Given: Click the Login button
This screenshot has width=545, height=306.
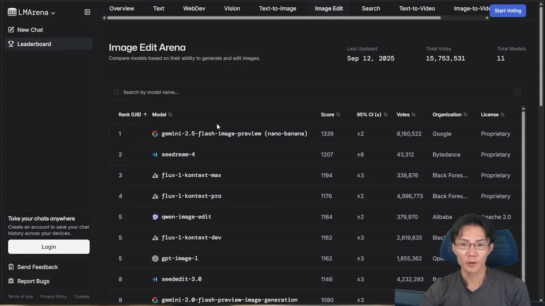Looking at the screenshot, I should (49, 247).
